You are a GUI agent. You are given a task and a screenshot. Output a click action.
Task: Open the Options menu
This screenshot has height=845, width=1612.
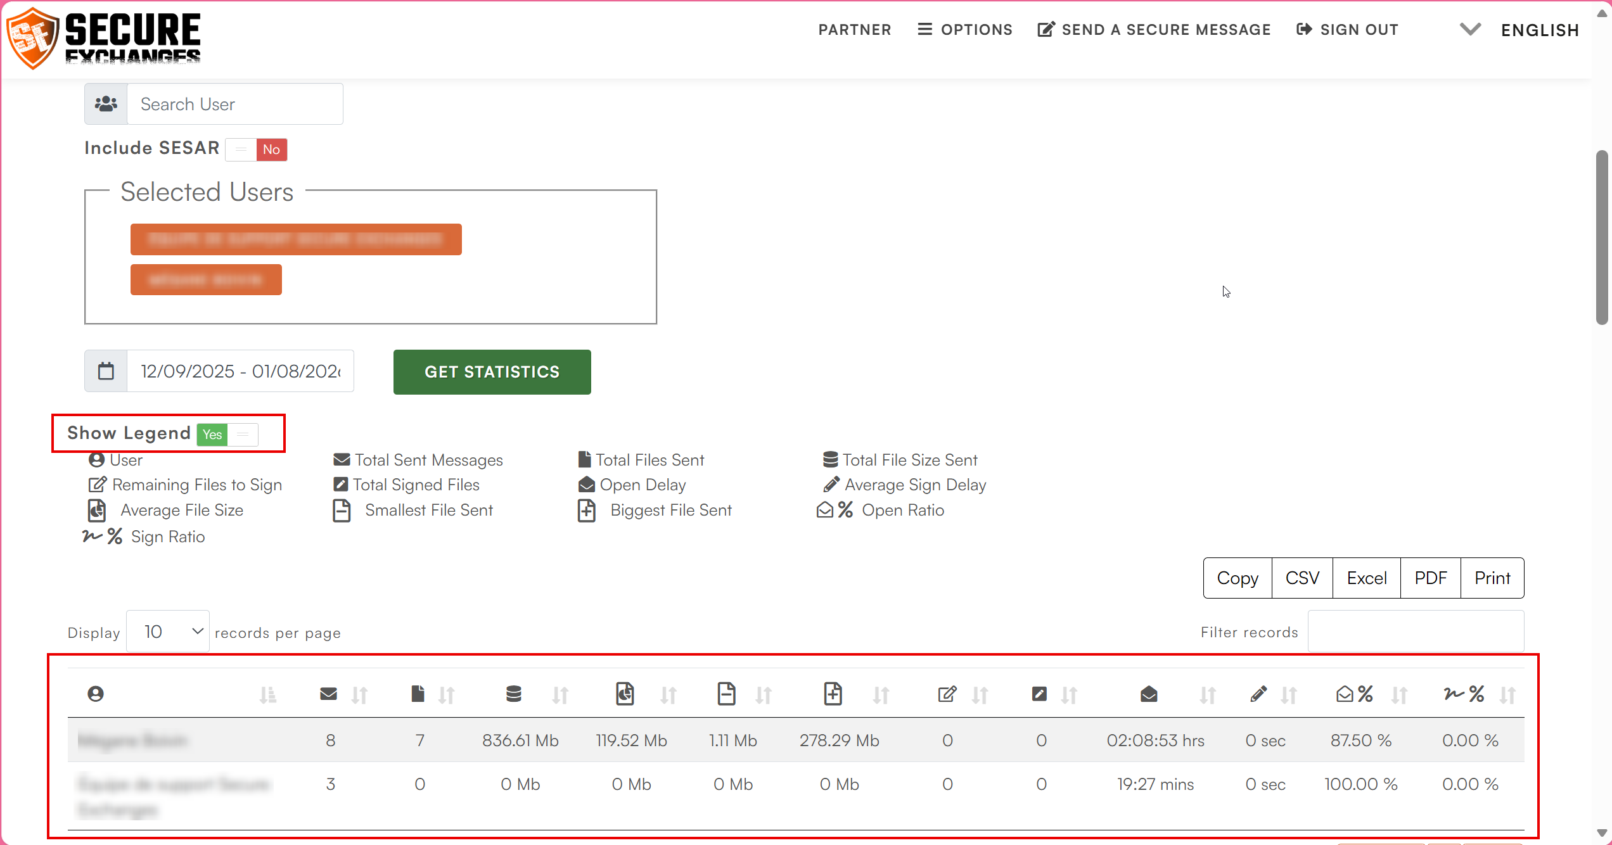[964, 30]
